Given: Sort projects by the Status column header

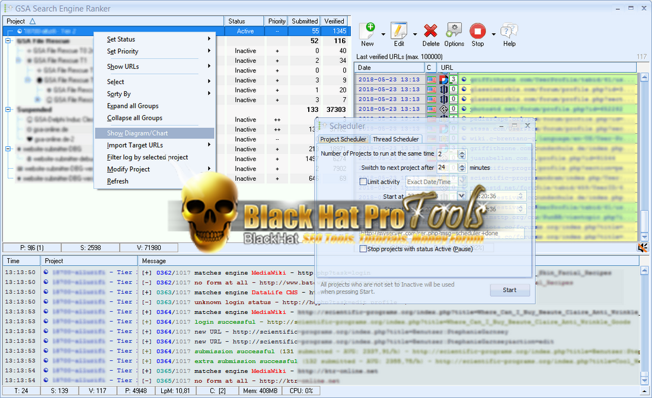Looking at the screenshot, I should (x=244, y=21).
